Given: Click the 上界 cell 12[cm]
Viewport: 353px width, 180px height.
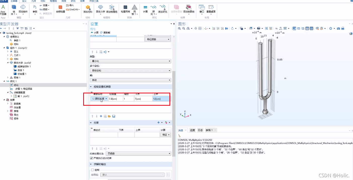Looking at the screenshot, I should [162, 99].
